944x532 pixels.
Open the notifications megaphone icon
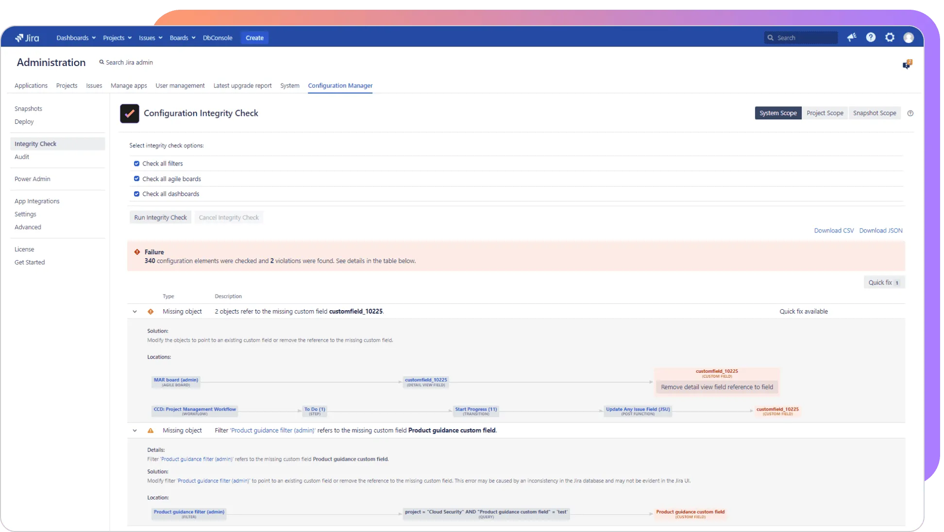(852, 37)
